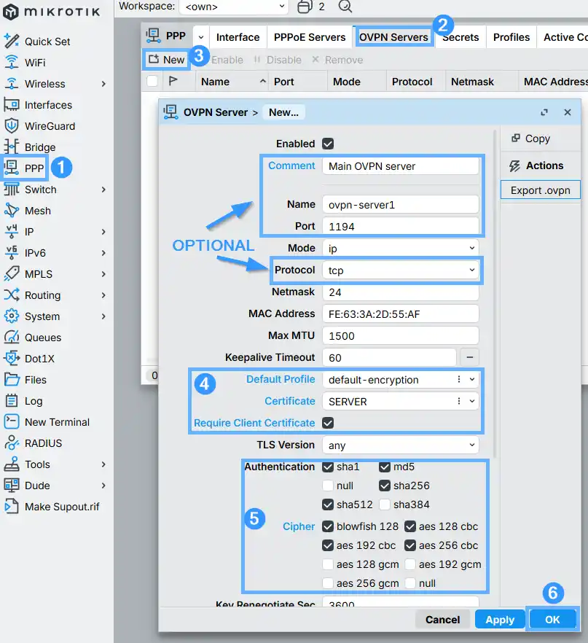Click the minus button beside Keepalive Timeout

(x=469, y=357)
